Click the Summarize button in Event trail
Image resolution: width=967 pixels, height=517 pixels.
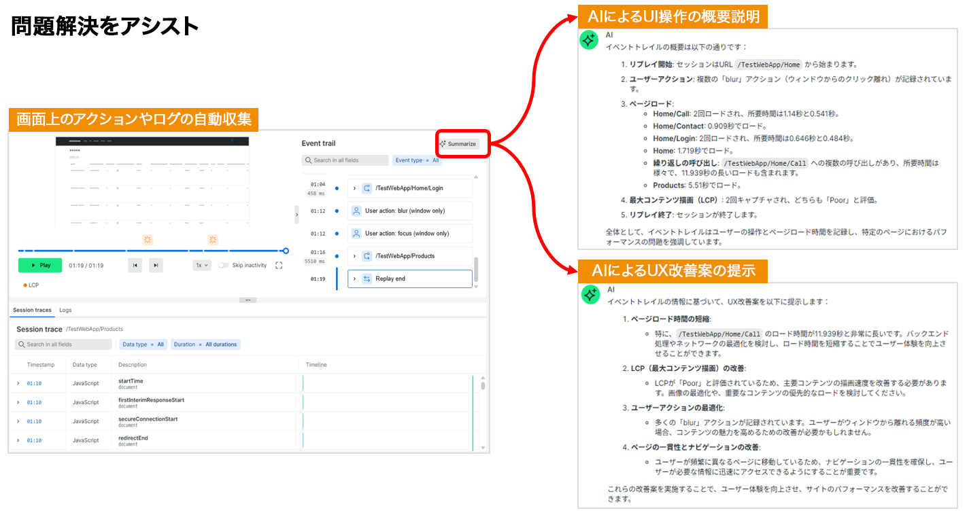[459, 144]
